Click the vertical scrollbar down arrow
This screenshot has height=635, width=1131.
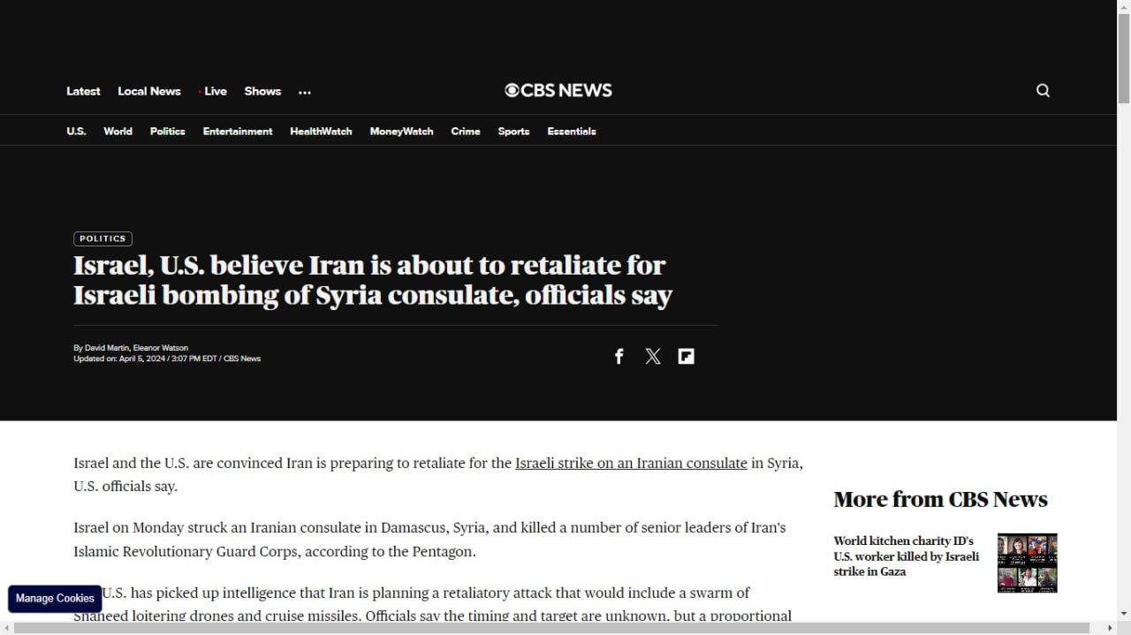click(1124, 614)
